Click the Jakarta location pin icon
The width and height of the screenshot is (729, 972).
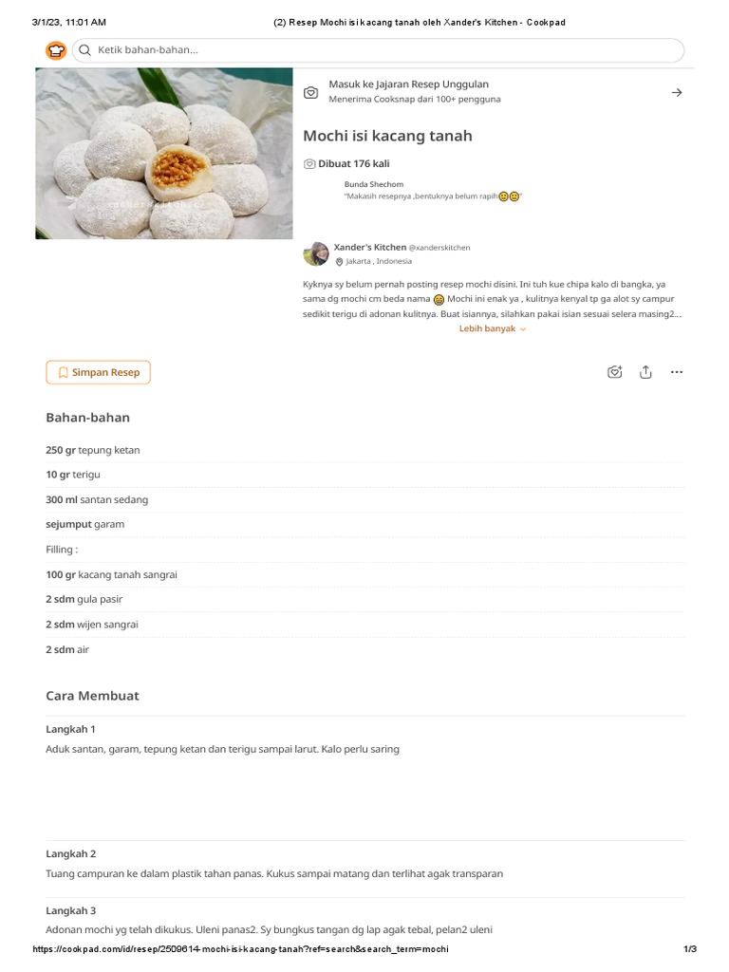339,262
